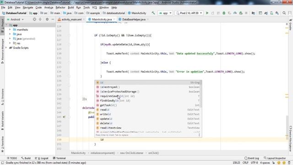
Task: Open the Logcat tool window
Action: 42,158
